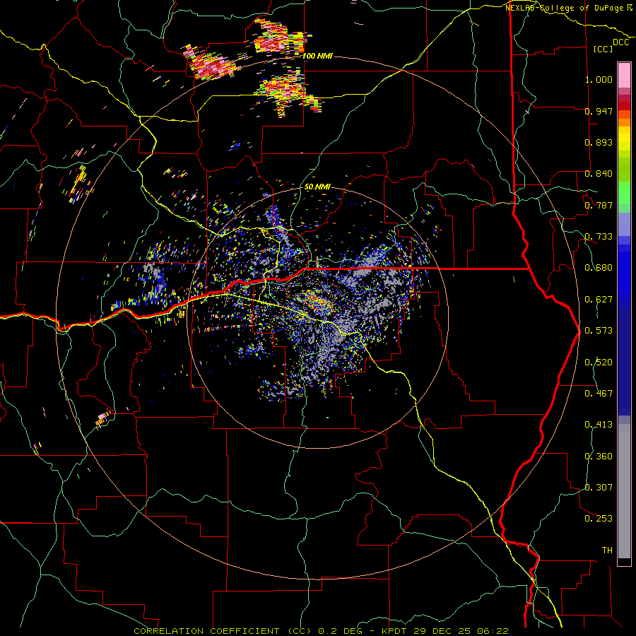Click the 0.680 legend value
The height and width of the screenshot is (636, 636).
[599, 268]
